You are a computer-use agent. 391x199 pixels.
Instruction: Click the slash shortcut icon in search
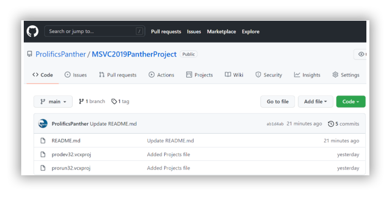(x=139, y=31)
